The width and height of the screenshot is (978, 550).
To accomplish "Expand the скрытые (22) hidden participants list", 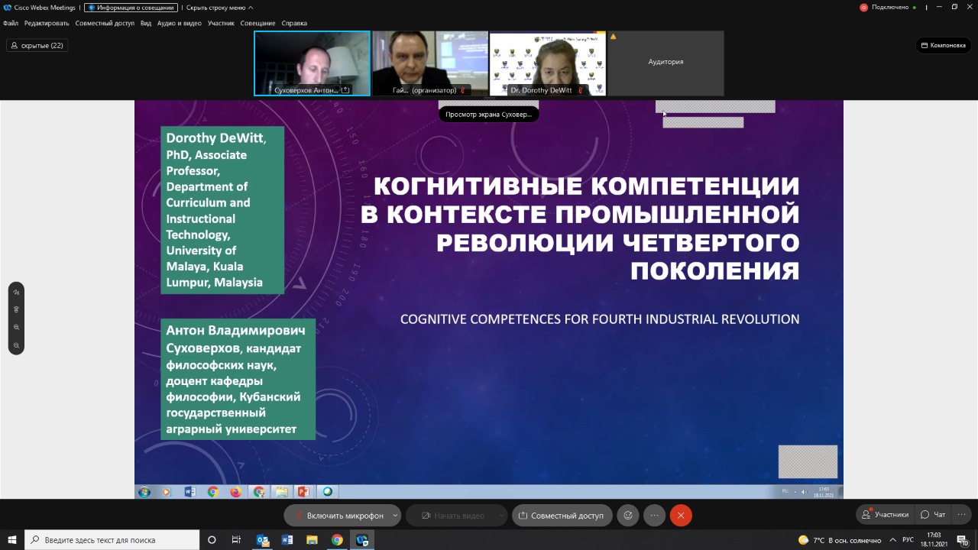I will (37, 46).
